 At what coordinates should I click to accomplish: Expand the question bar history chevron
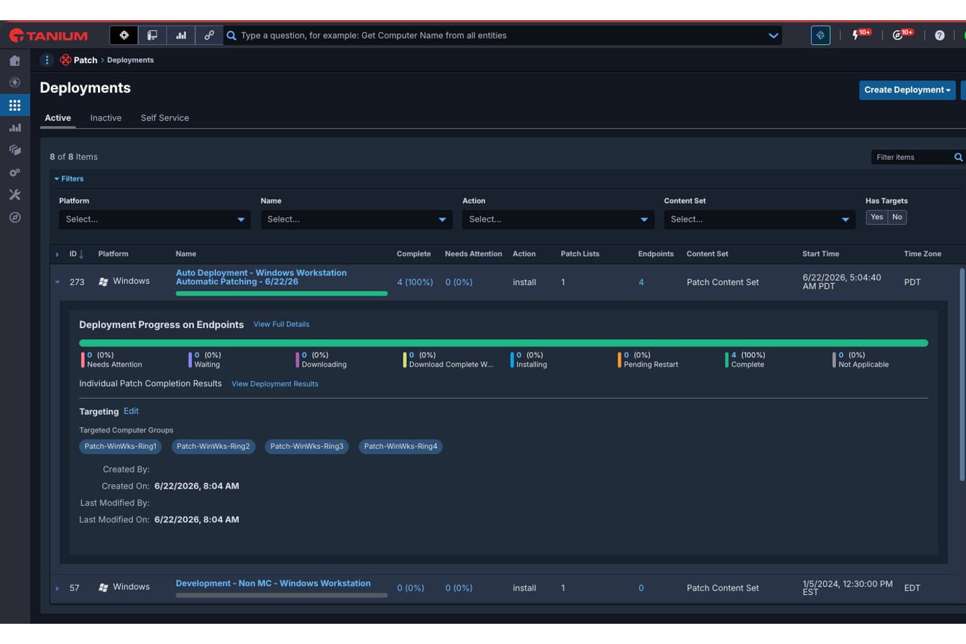click(773, 35)
